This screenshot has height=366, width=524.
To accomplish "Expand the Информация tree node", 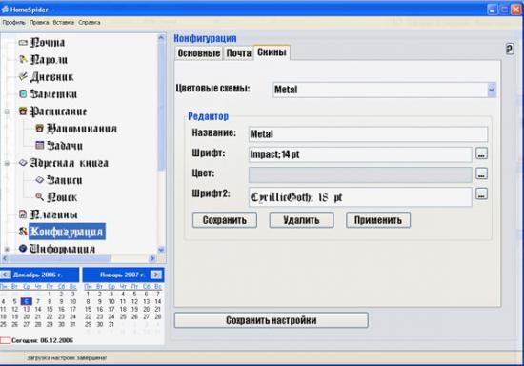I will coord(7,249).
